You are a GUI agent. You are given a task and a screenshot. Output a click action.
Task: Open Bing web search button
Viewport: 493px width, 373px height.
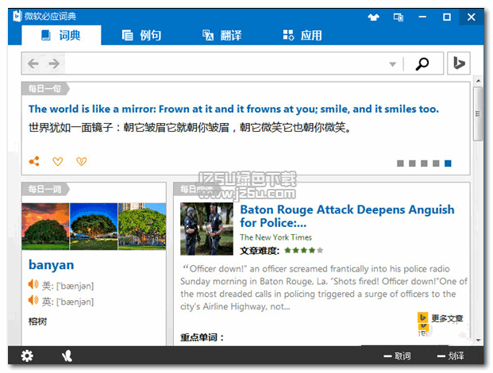[459, 63]
